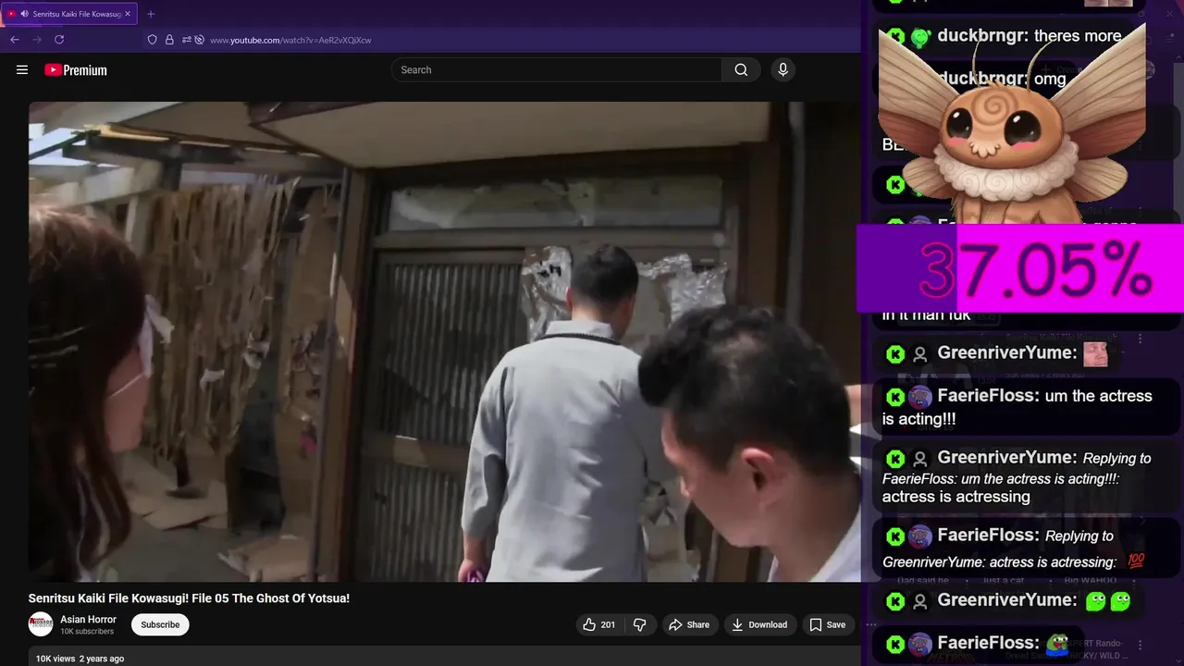Screen dimensions: 1184x666
Task: Reload the current page
Action: click(x=59, y=40)
